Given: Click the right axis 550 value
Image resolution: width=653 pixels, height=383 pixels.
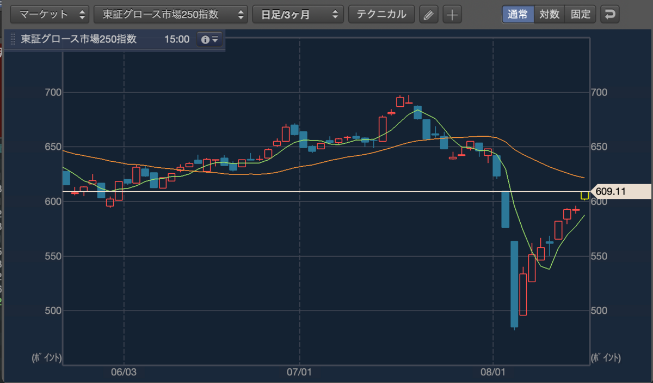Looking at the screenshot, I should 599,256.
